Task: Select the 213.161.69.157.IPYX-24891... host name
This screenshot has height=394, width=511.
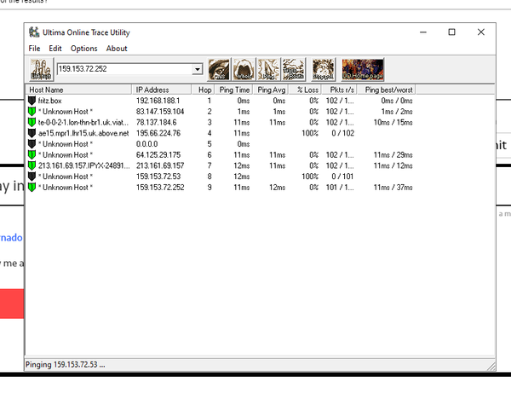Action: click(x=83, y=165)
